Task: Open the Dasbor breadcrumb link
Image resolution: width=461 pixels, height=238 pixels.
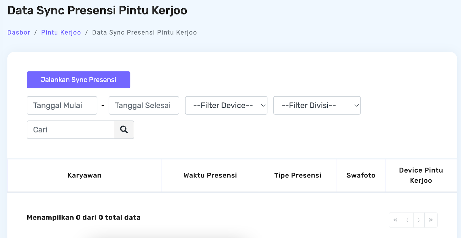Action: [x=19, y=32]
